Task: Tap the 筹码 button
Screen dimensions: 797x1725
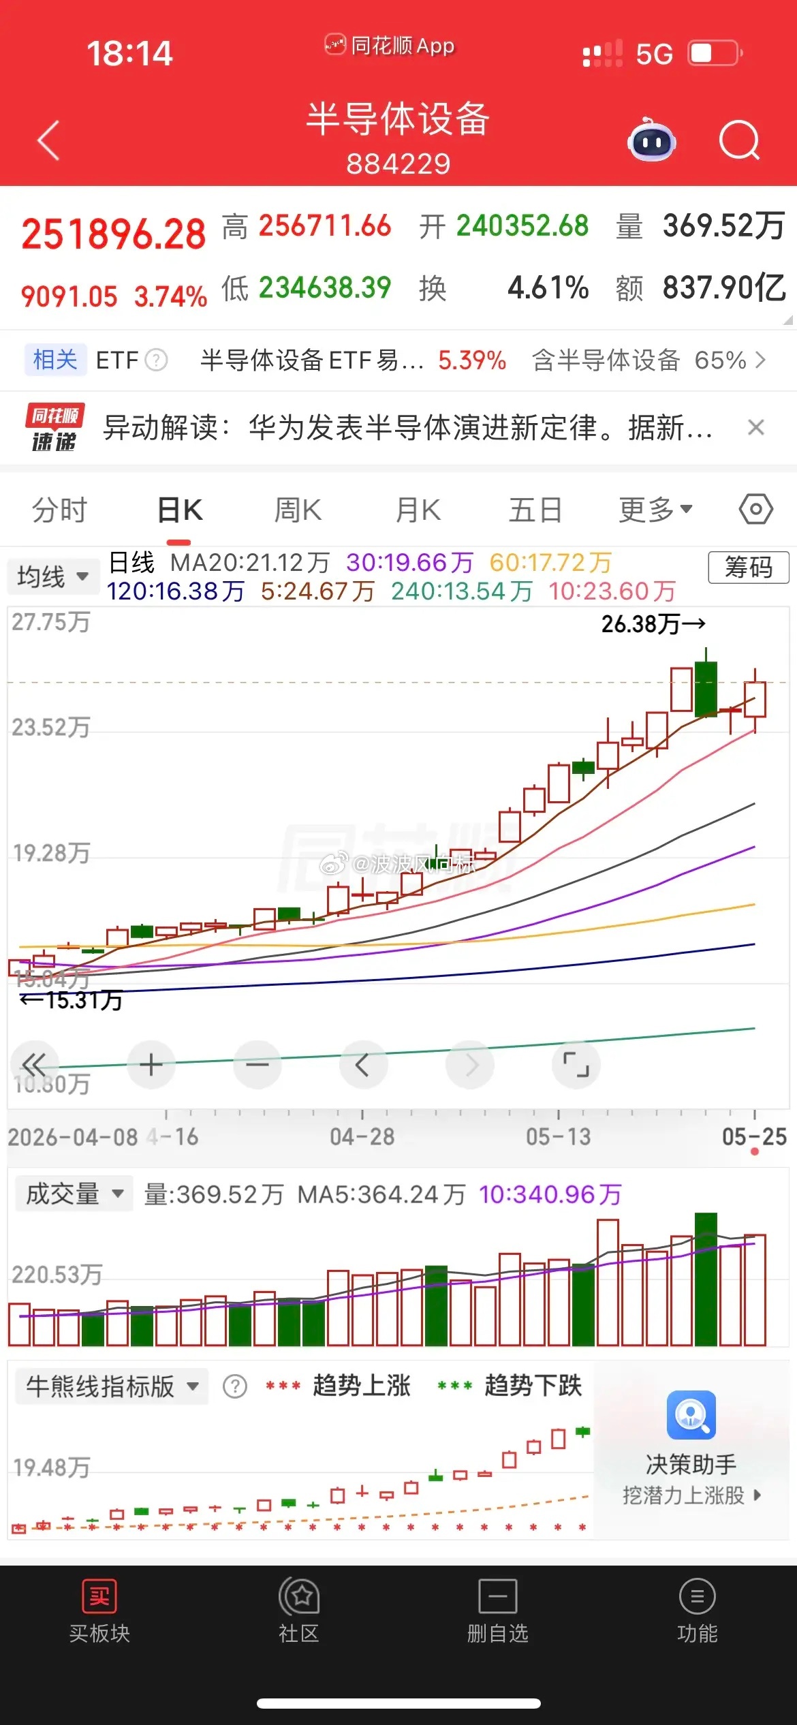Action: 749,567
